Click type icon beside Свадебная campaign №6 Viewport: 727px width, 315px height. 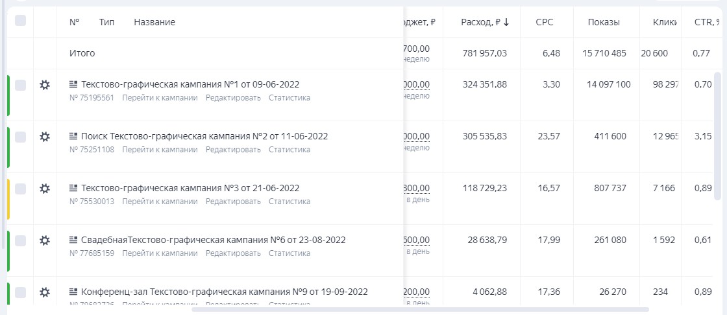point(73,240)
